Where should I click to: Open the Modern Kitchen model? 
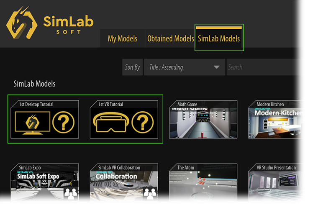[x=275, y=119]
